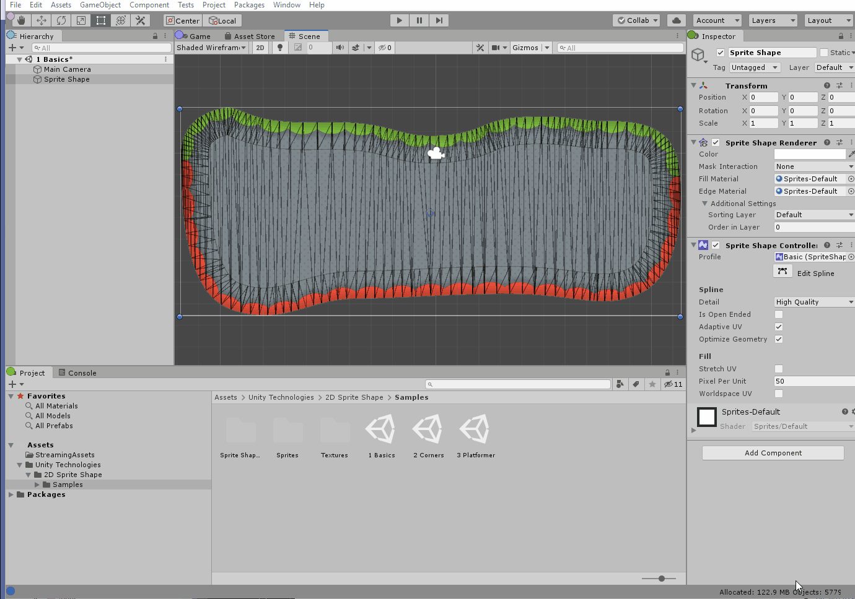Toggle scene lighting with the bulb icon
Screen dimensions: 855x599
[x=280, y=47]
